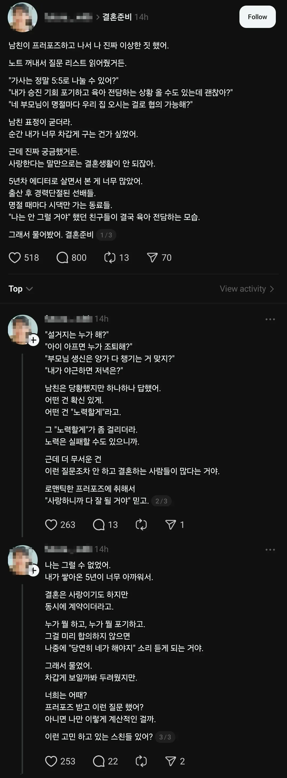This screenshot has height=778, width=287.
Task: Share the 3/3 reply with 2 shares
Action: 171,761
